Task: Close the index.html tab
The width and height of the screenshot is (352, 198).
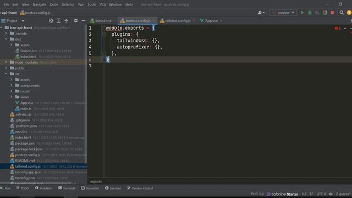Action: (x=114, y=21)
